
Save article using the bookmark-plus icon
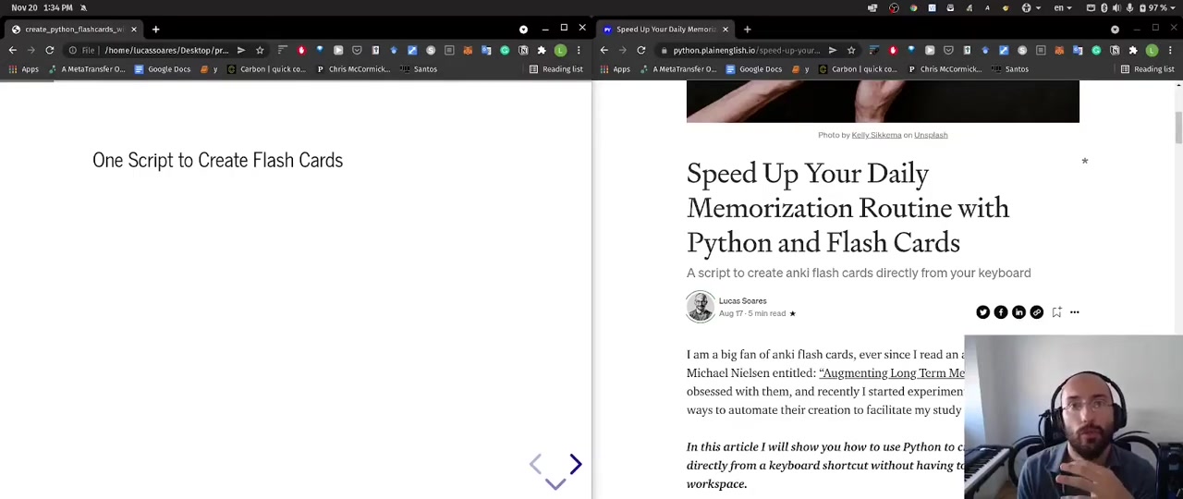[1056, 312]
